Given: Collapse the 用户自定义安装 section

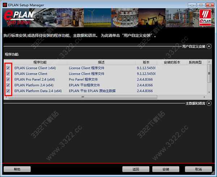Looking at the screenshot, I should [x=209, y=46].
